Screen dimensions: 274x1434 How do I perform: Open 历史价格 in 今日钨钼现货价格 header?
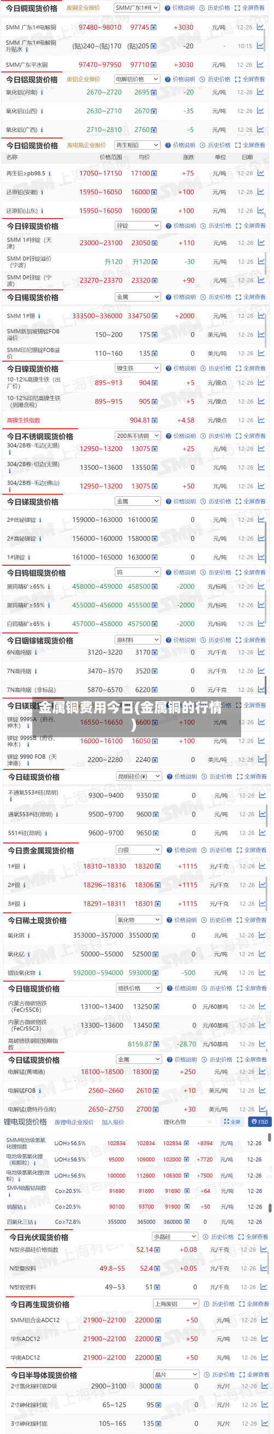(216, 573)
